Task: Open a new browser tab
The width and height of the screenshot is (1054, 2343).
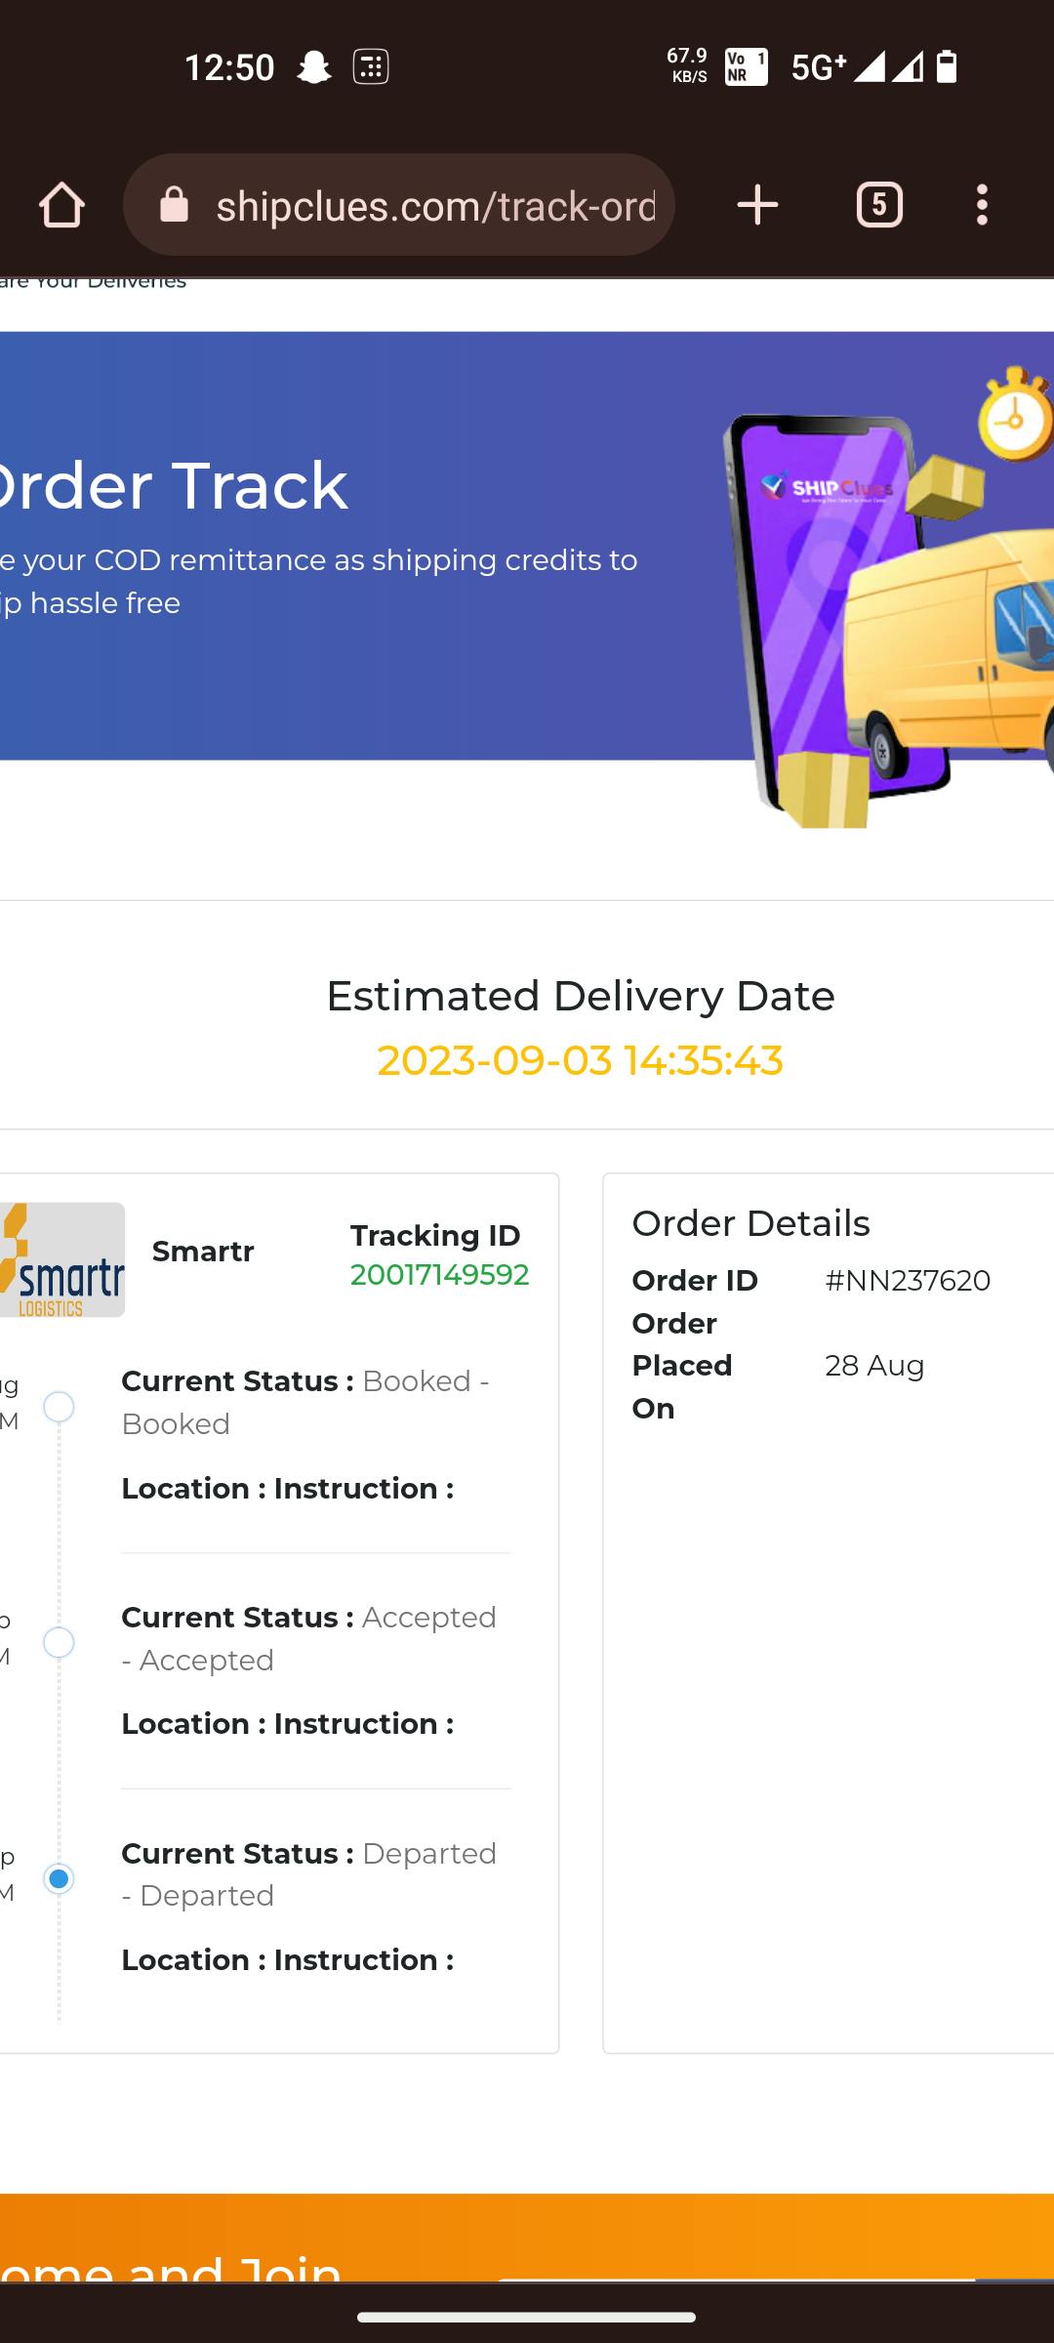Action: [757, 206]
